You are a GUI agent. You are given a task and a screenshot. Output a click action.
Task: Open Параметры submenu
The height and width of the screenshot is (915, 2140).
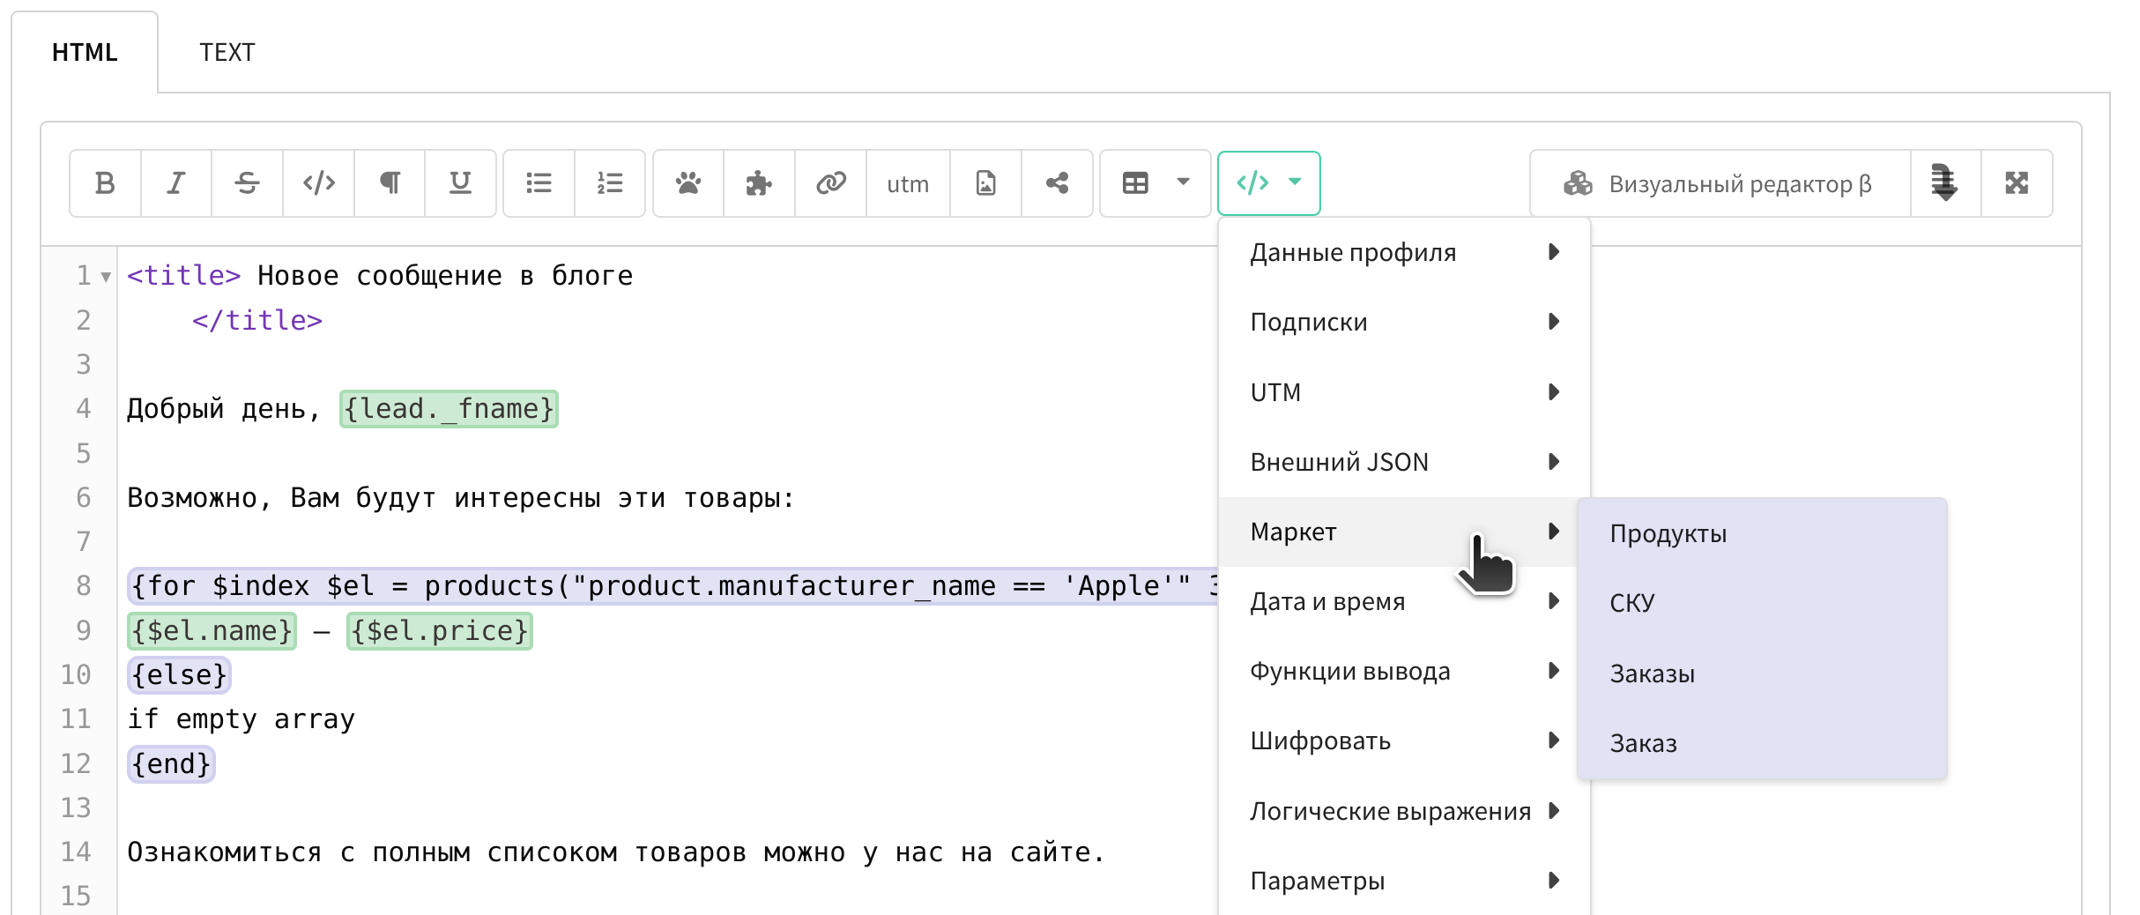click(x=1404, y=880)
